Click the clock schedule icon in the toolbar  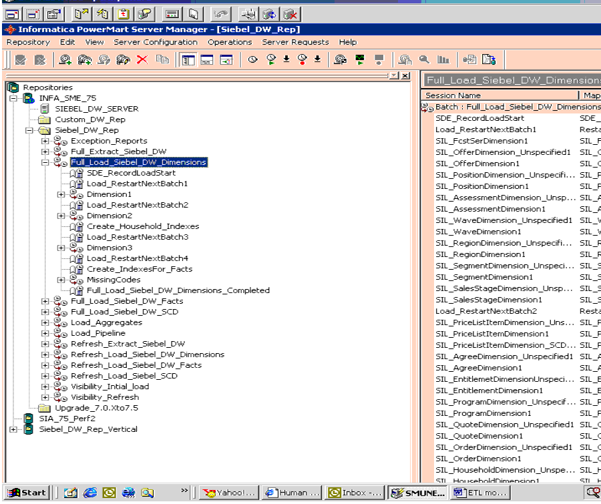pos(252,59)
